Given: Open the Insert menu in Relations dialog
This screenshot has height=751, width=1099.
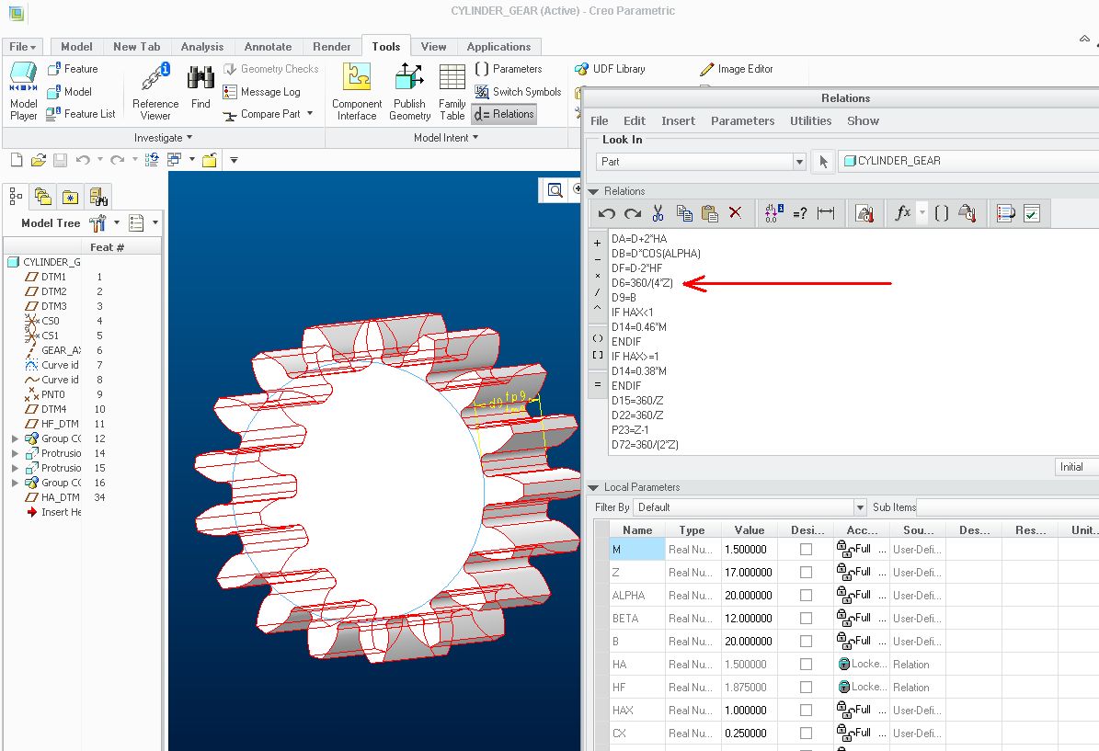Looking at the screenshot, I should pyautogui.click(x=678, y=121).
